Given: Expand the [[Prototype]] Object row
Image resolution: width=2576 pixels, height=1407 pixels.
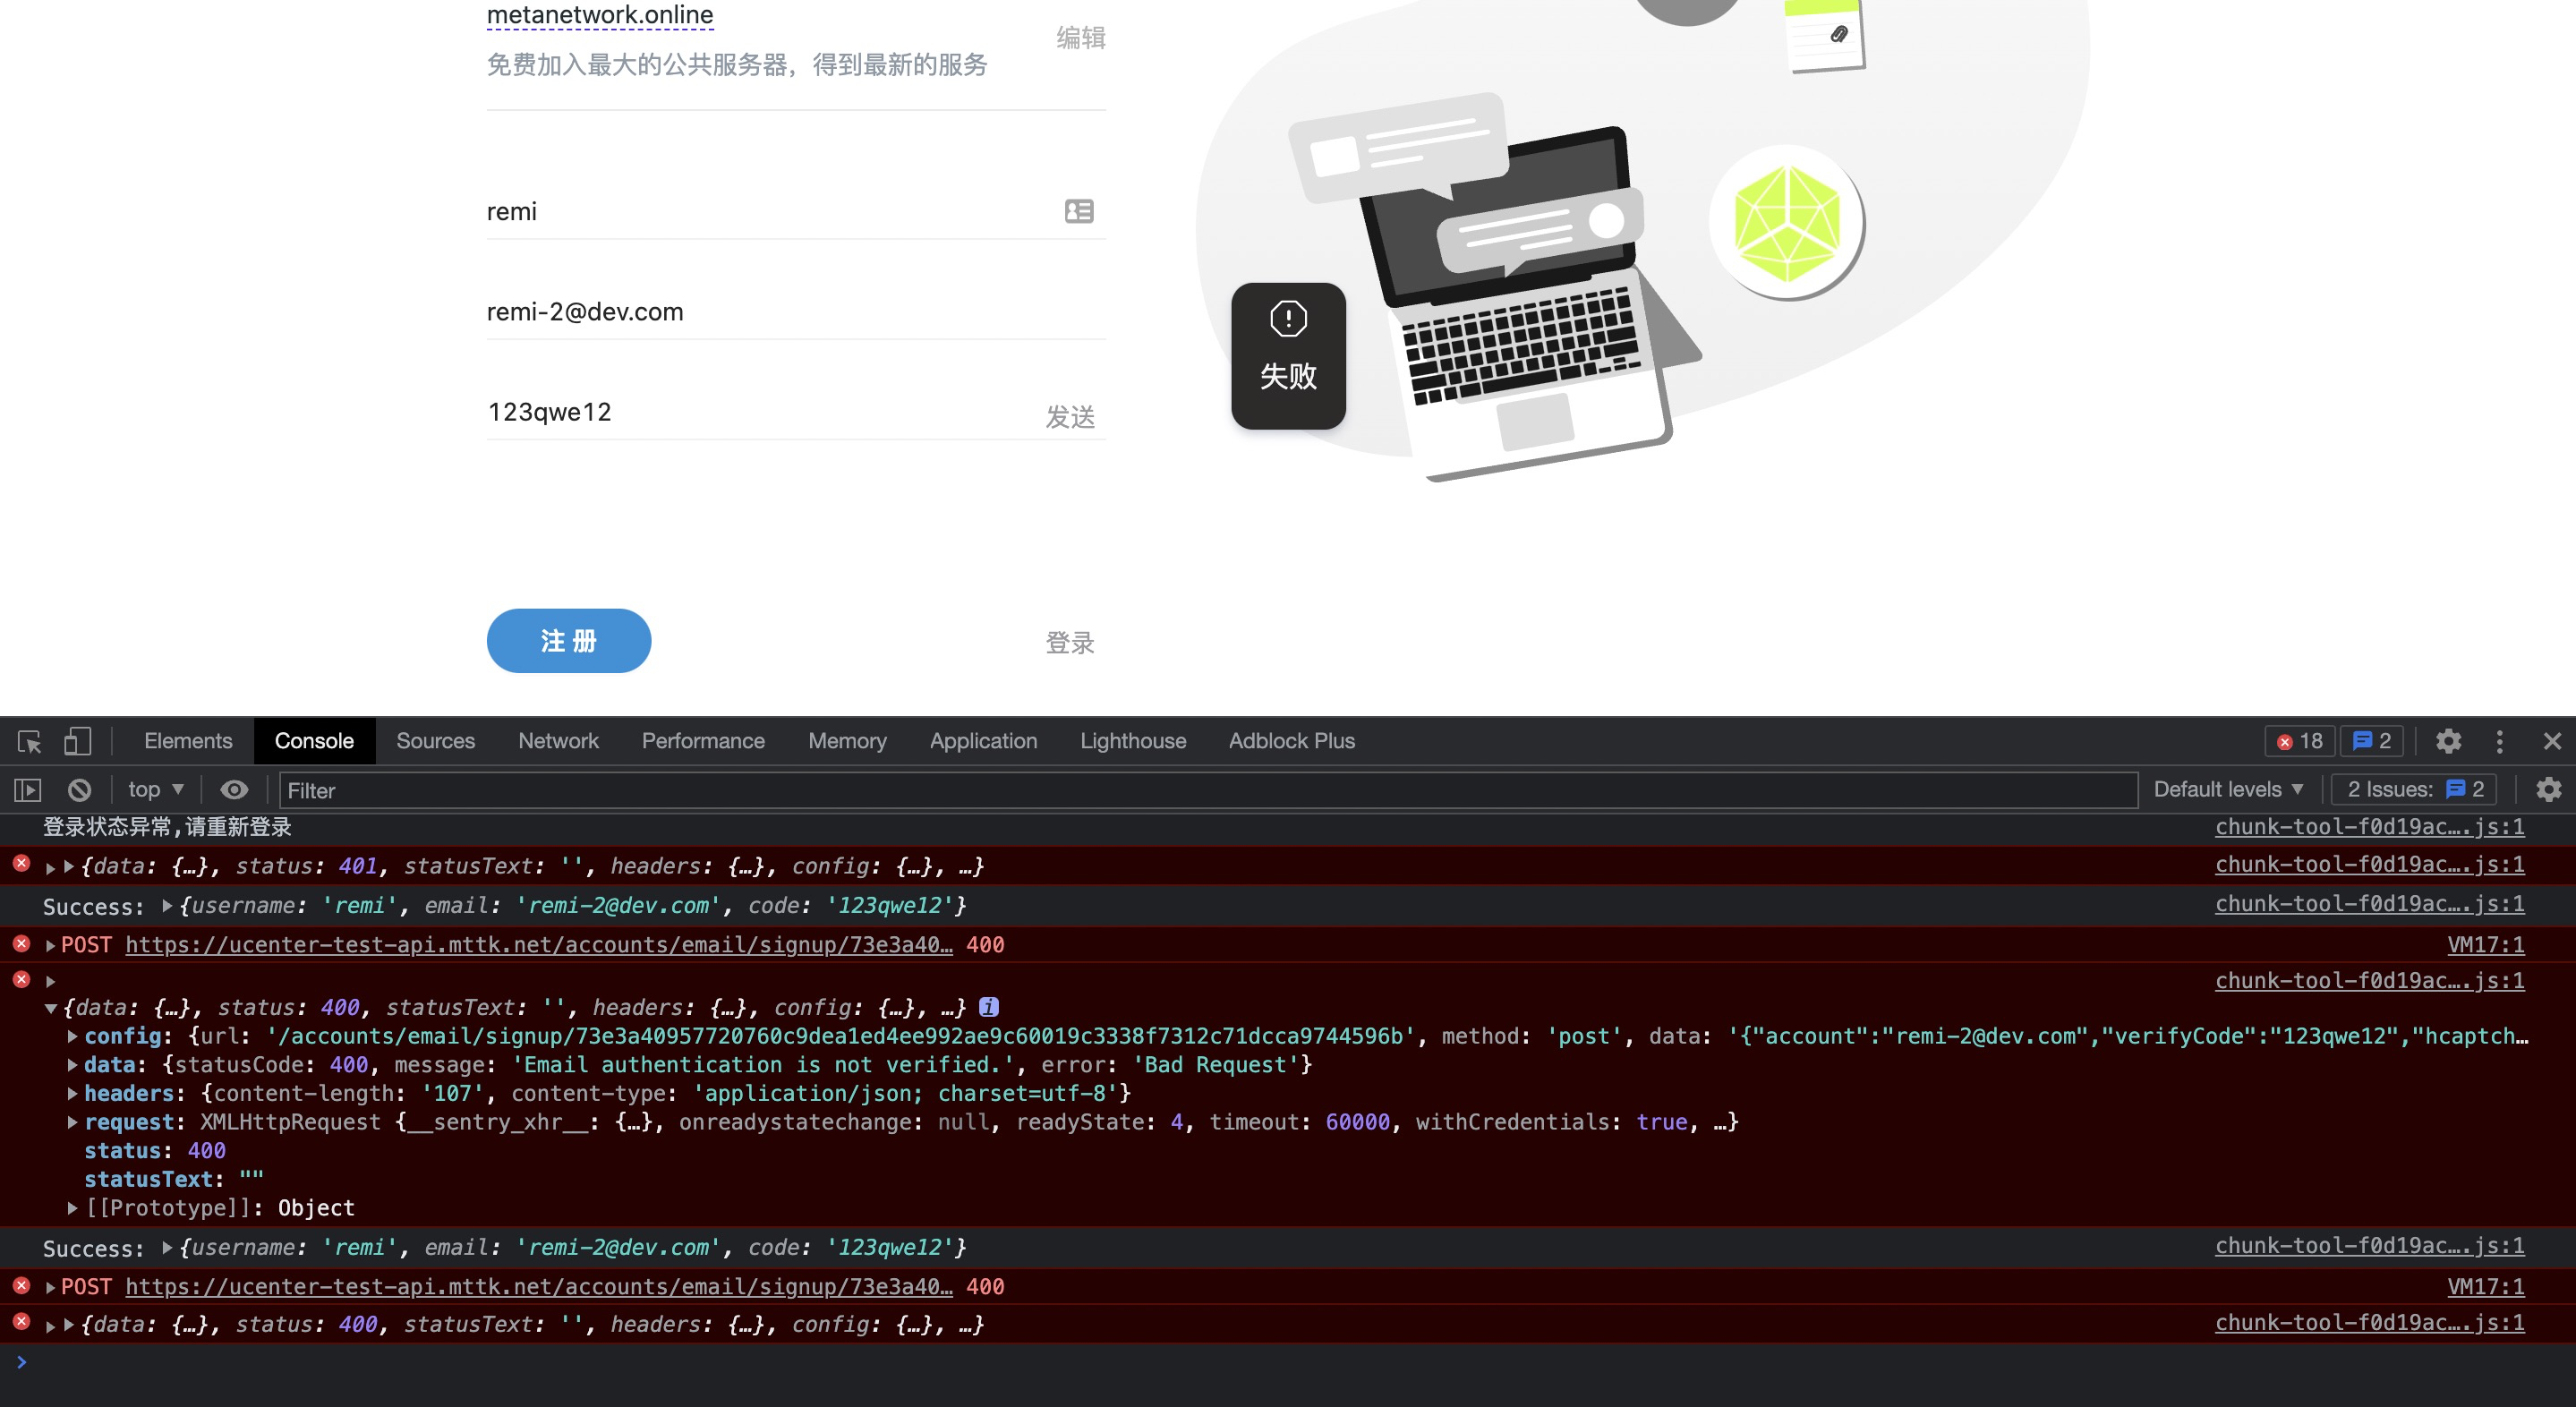Looking at the screenshot, I should coord(72,1208).
